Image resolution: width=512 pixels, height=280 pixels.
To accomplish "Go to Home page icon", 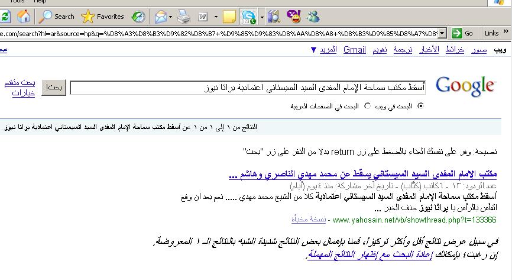I will click(x=24, y=17).
